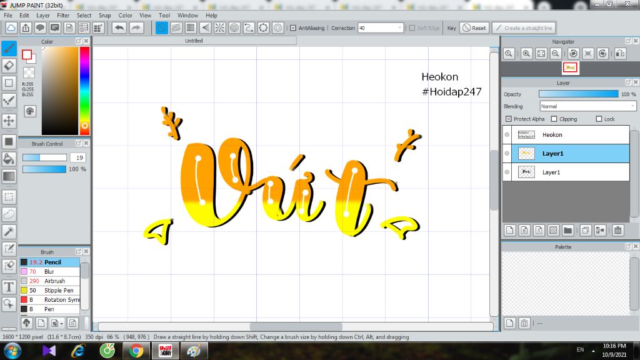Open Visual Studio from taskbar

[49, 351]
